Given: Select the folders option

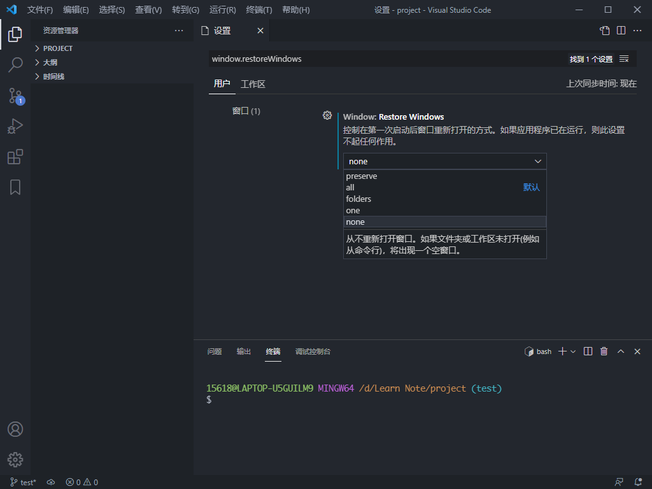Looking at the screenshot, I should click(x=444, y=199).
